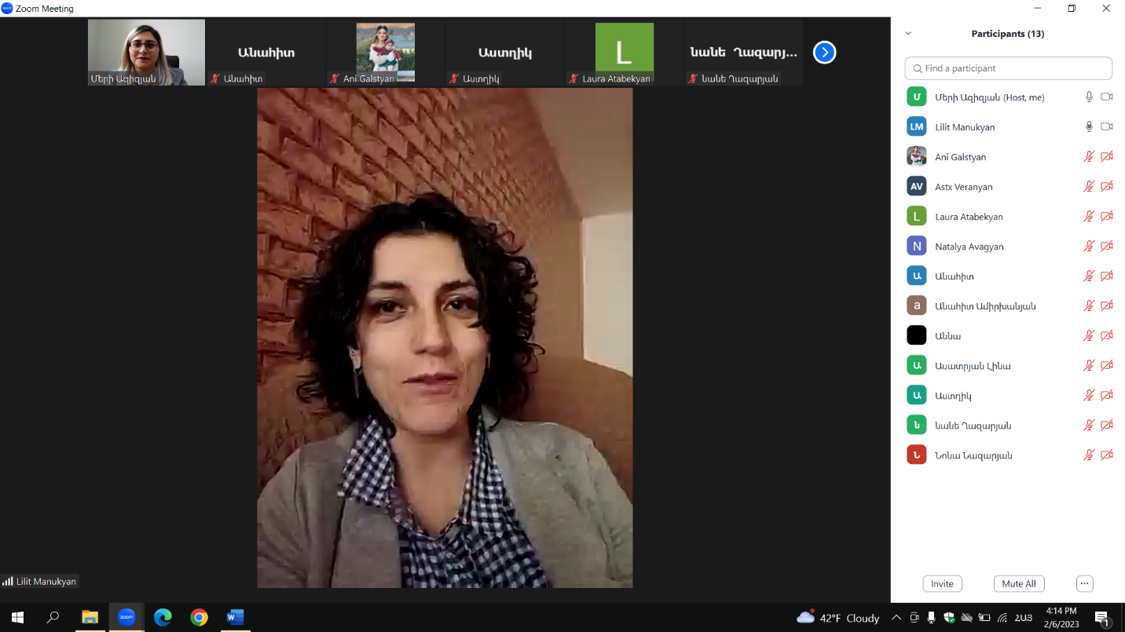Collapse the Participants panel chevron
This screenshot has height=632, width=1125.
(908, 34)
